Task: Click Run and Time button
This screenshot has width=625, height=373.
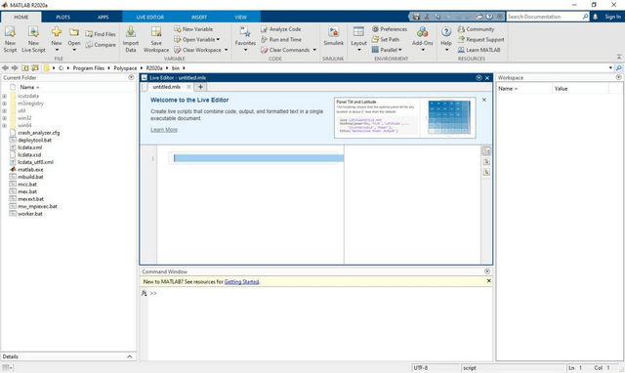Action: [281, 39]
